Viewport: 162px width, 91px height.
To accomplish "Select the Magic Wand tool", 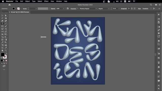I will point(2,18).
